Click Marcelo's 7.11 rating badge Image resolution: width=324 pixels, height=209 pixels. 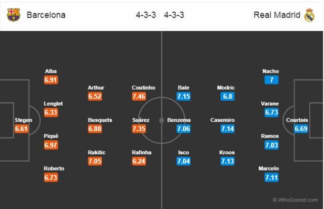(271, 178)
